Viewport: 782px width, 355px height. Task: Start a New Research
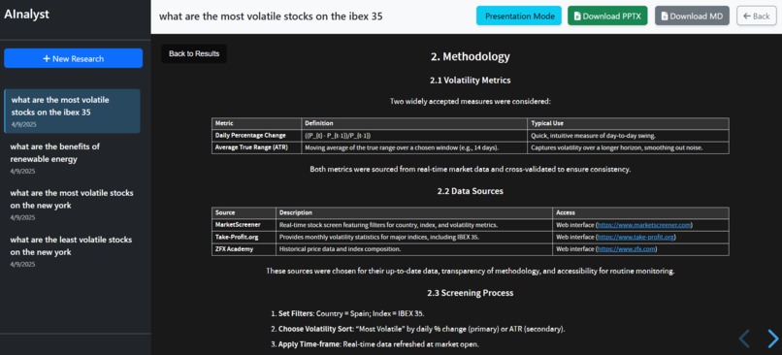click(74, 58)
